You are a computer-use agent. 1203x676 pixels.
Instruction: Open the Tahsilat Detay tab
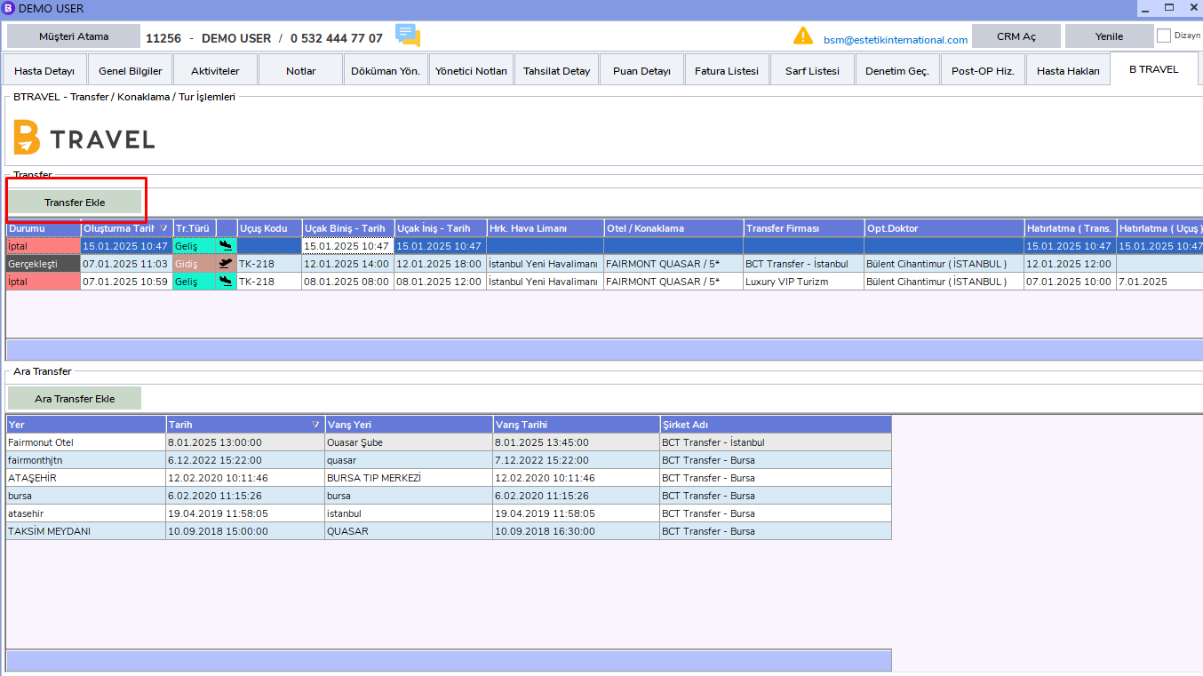556,70
